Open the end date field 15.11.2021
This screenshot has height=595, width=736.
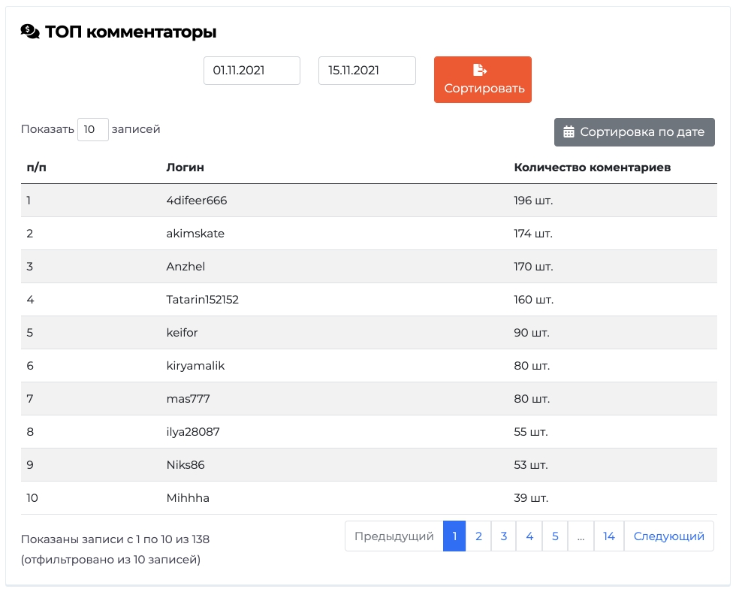tap(367, 71)
